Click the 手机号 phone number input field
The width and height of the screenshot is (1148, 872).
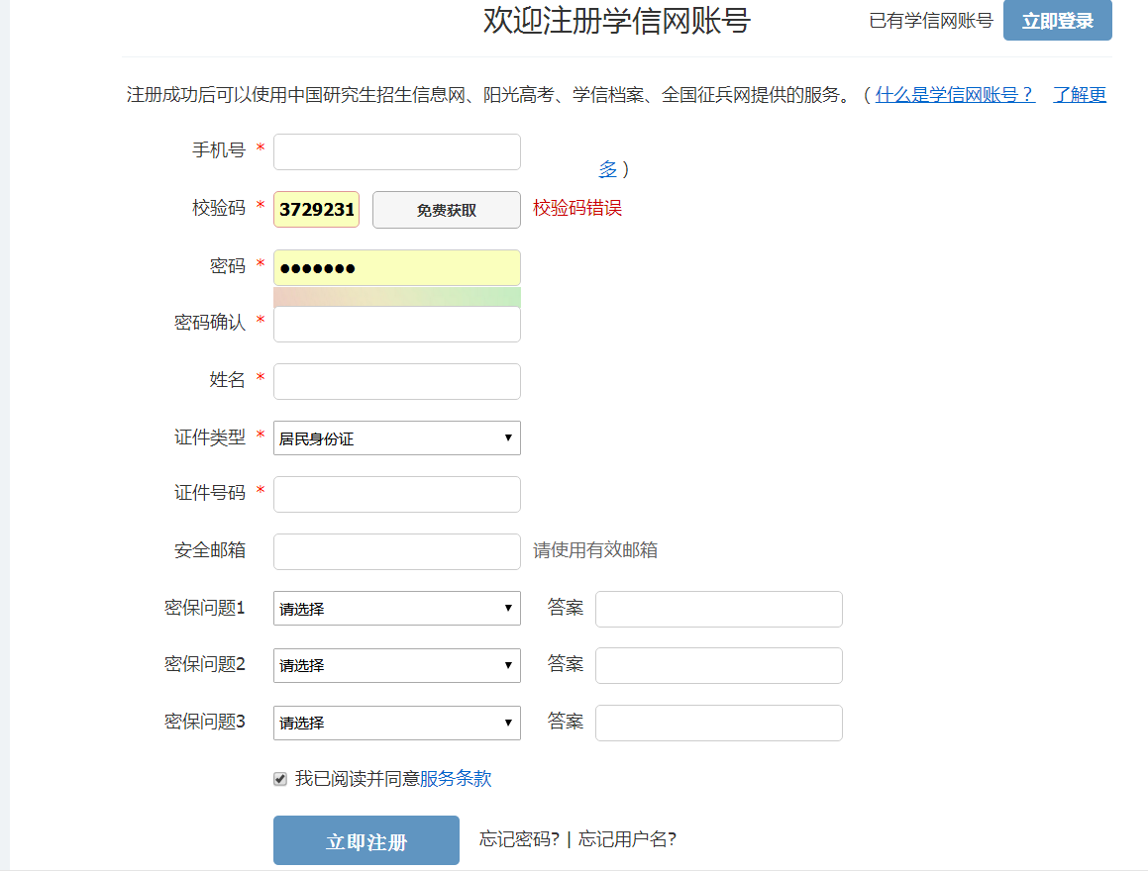click(x=396, y=151)
